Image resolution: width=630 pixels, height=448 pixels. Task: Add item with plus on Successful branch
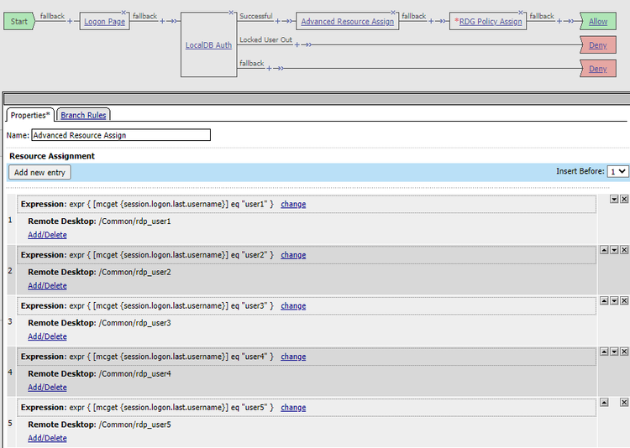pyautogui.click(x=278, y=21)
